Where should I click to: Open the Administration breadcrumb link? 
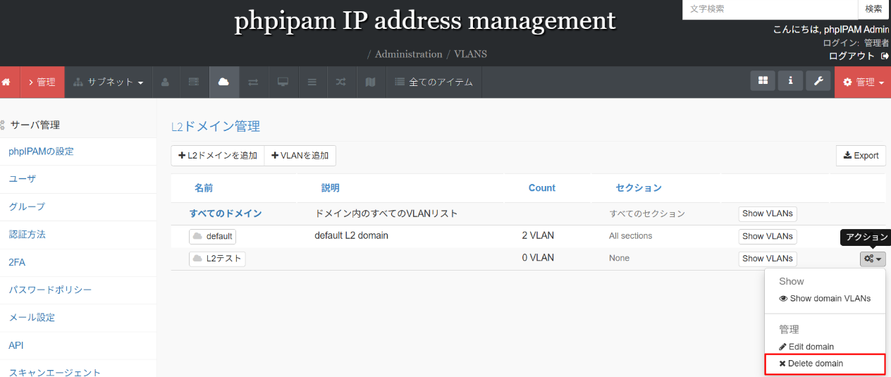pos(409,54)
